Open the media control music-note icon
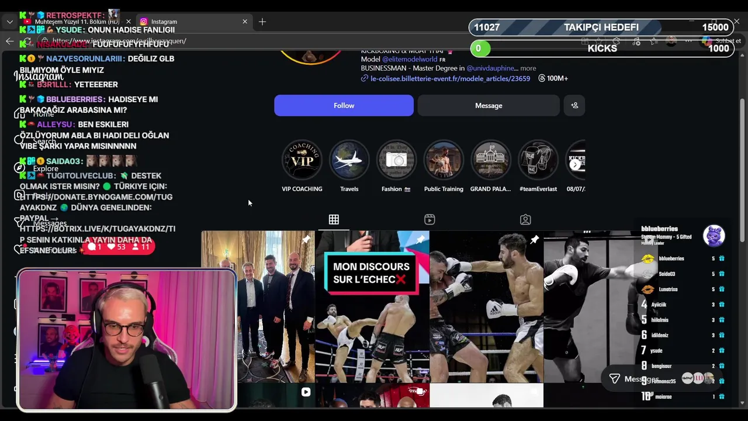Screen dimensions: 748x421 [x=636, y=42]
